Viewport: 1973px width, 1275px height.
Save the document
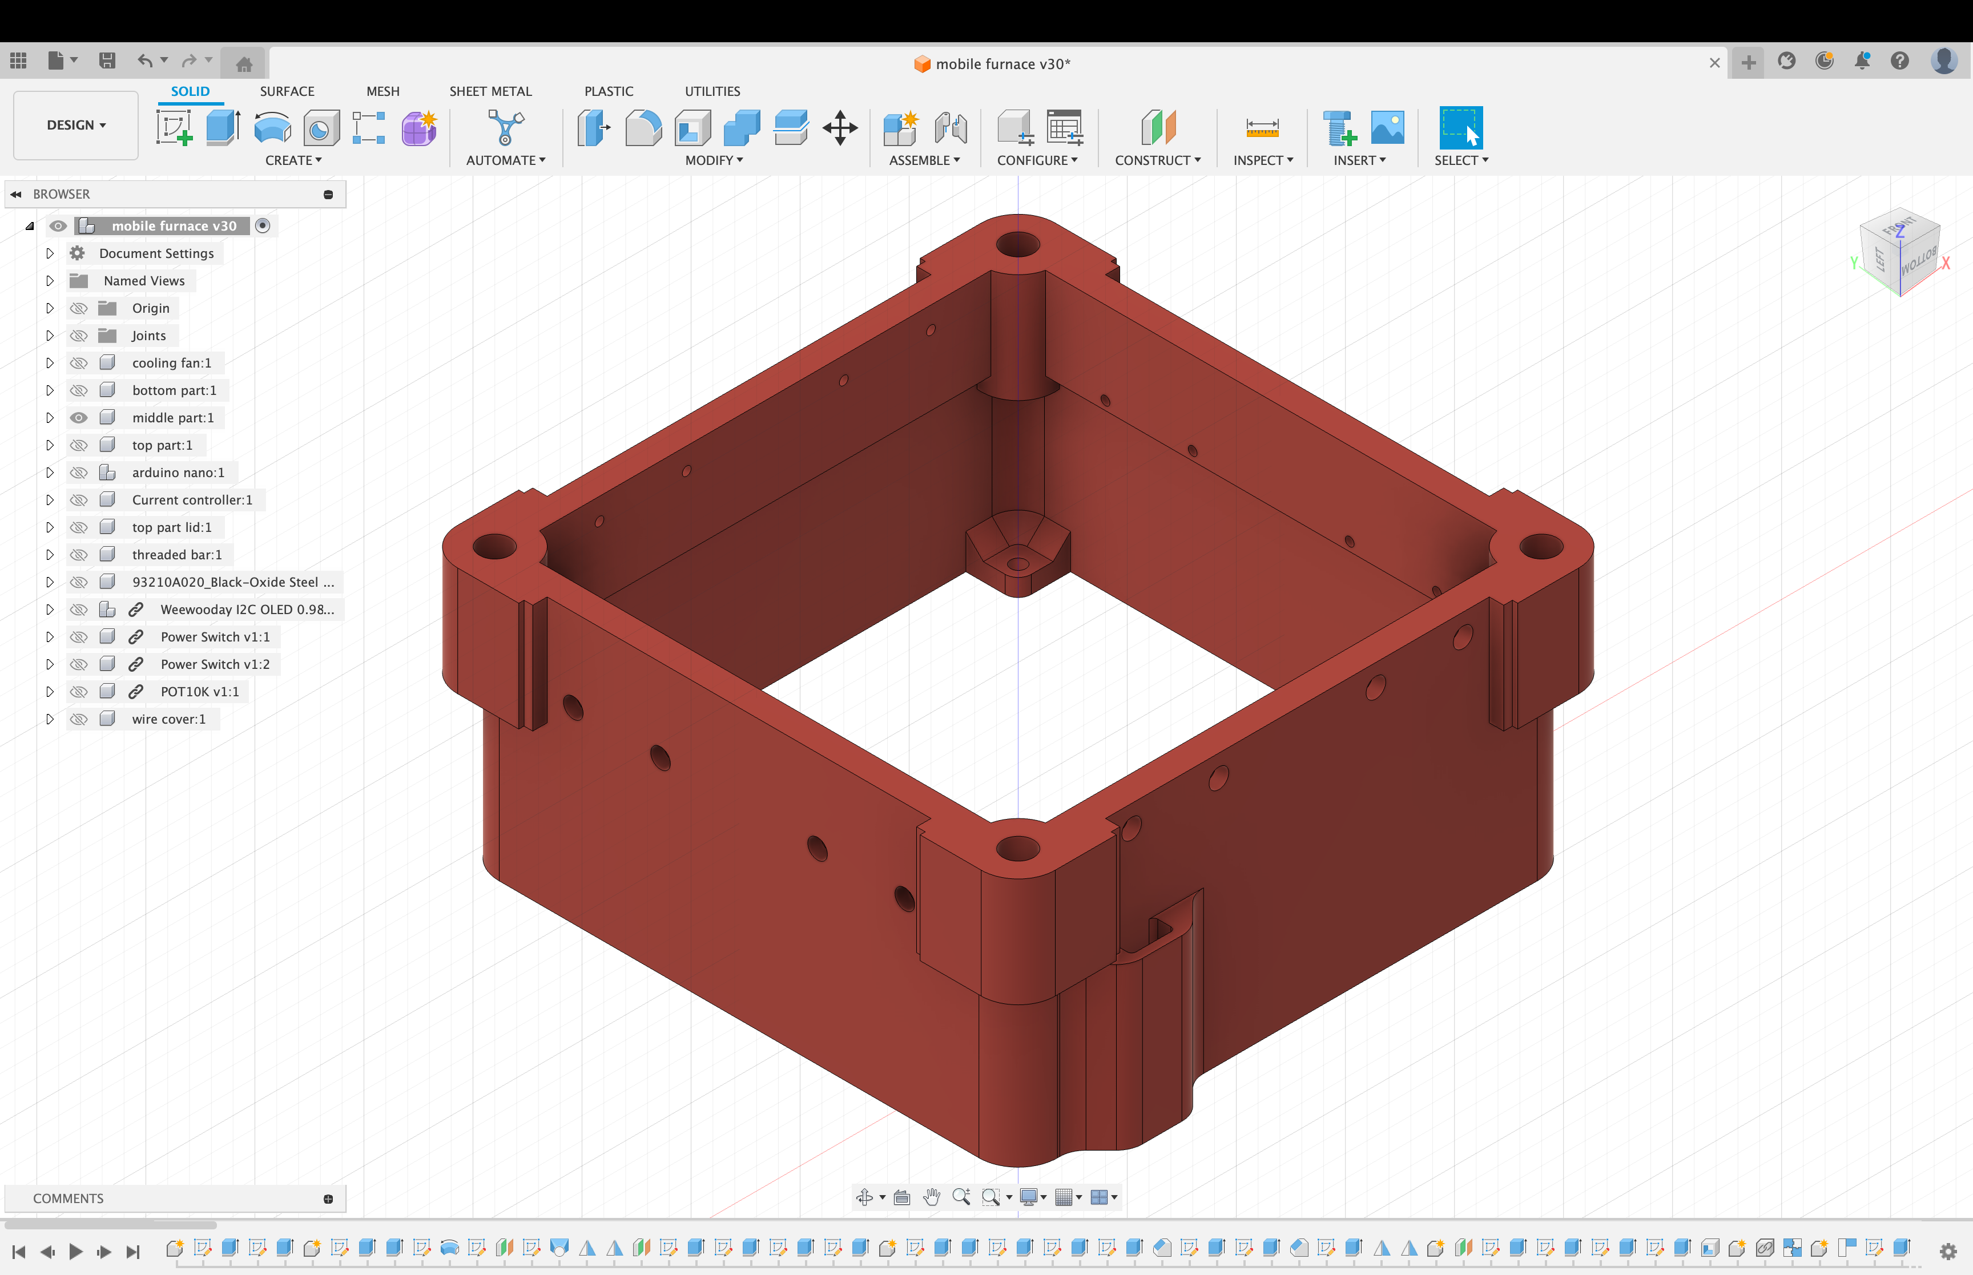pyautogui.click(x=107, y=60)
